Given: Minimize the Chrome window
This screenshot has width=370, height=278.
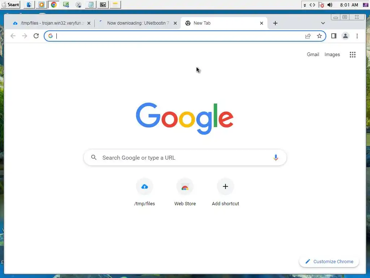Looking at the screenshot, I should click(336, 17).
